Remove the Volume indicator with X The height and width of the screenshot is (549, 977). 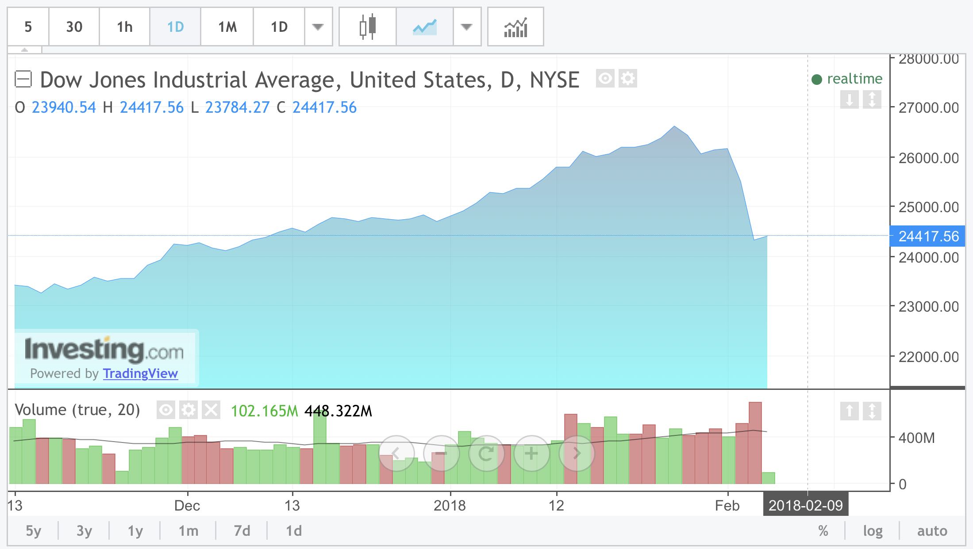[211, 410]
